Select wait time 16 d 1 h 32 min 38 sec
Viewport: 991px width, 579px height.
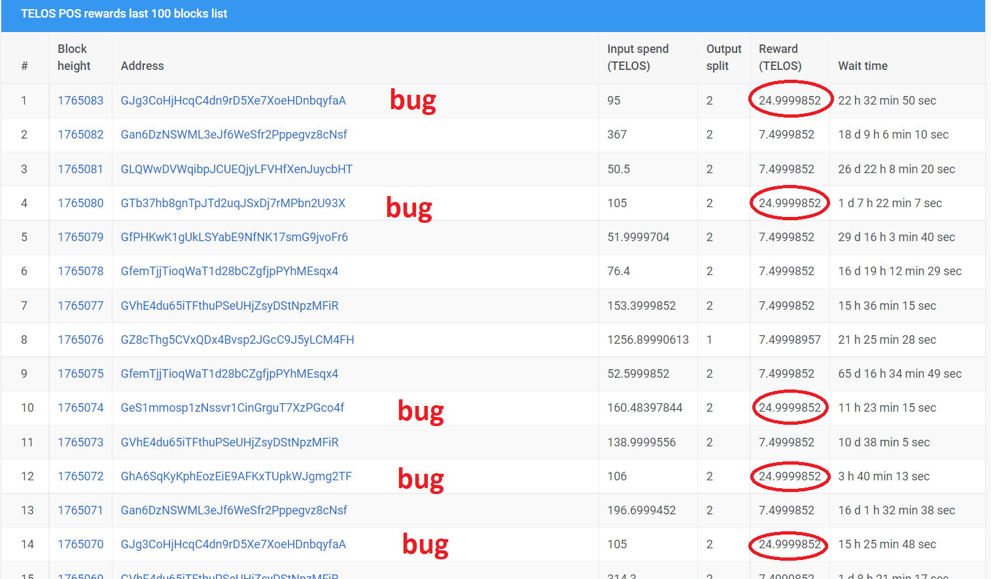coord(897,510)
